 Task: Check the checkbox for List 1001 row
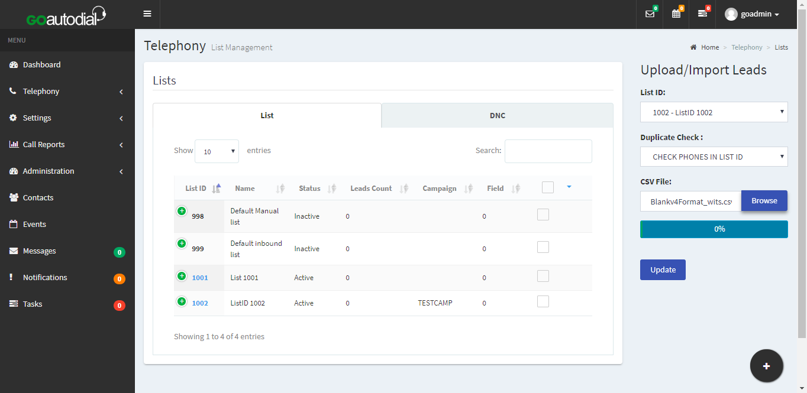click(x=543, y=276)
